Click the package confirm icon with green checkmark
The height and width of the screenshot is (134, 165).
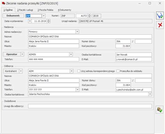[x=159, y=110]
